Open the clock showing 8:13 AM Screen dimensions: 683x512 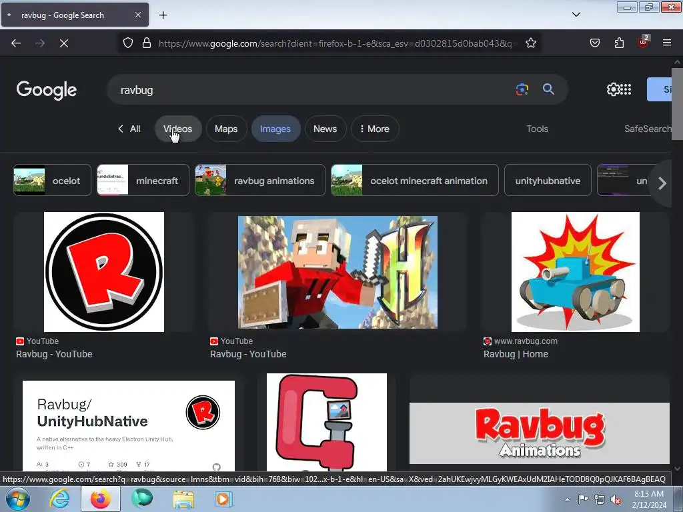pos(649,499)
